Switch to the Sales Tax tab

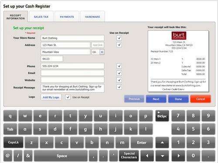(x=41, y=16)
